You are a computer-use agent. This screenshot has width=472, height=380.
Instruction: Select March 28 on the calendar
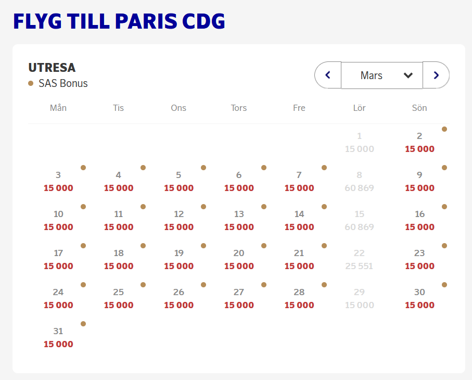[x=299, y=299]
